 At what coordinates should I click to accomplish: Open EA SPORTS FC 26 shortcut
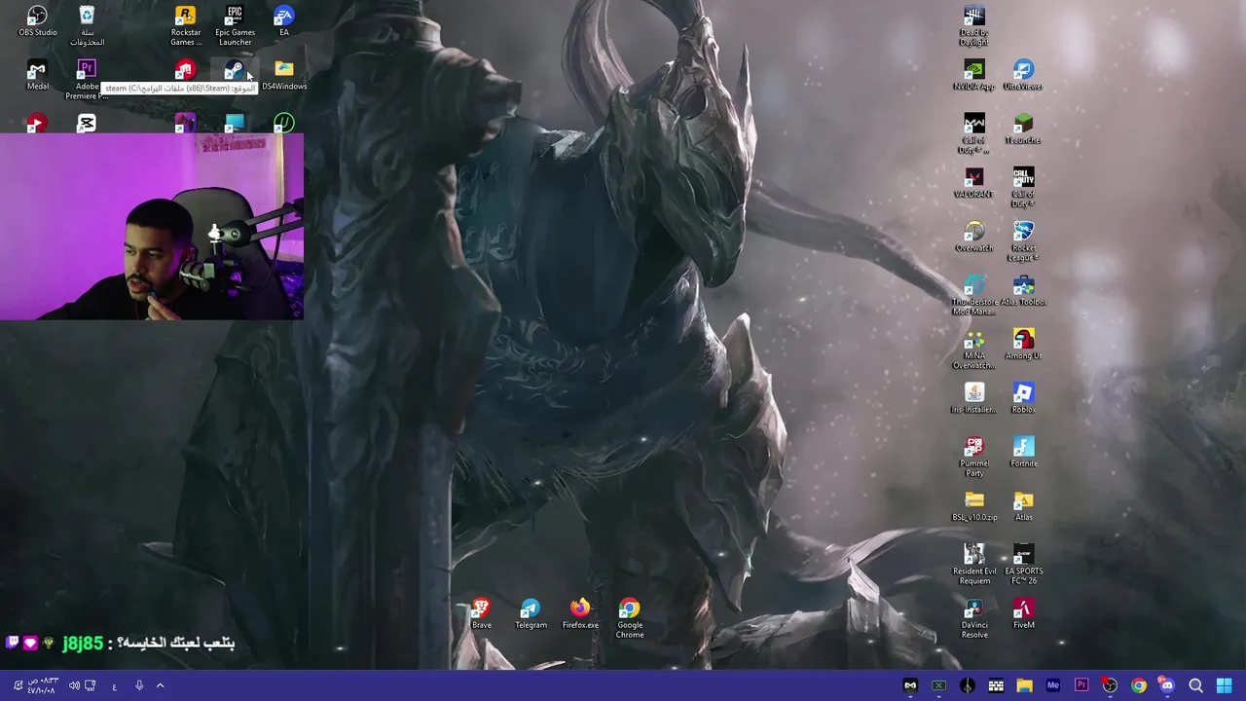pyautogui.click(x=1023, y=564)
